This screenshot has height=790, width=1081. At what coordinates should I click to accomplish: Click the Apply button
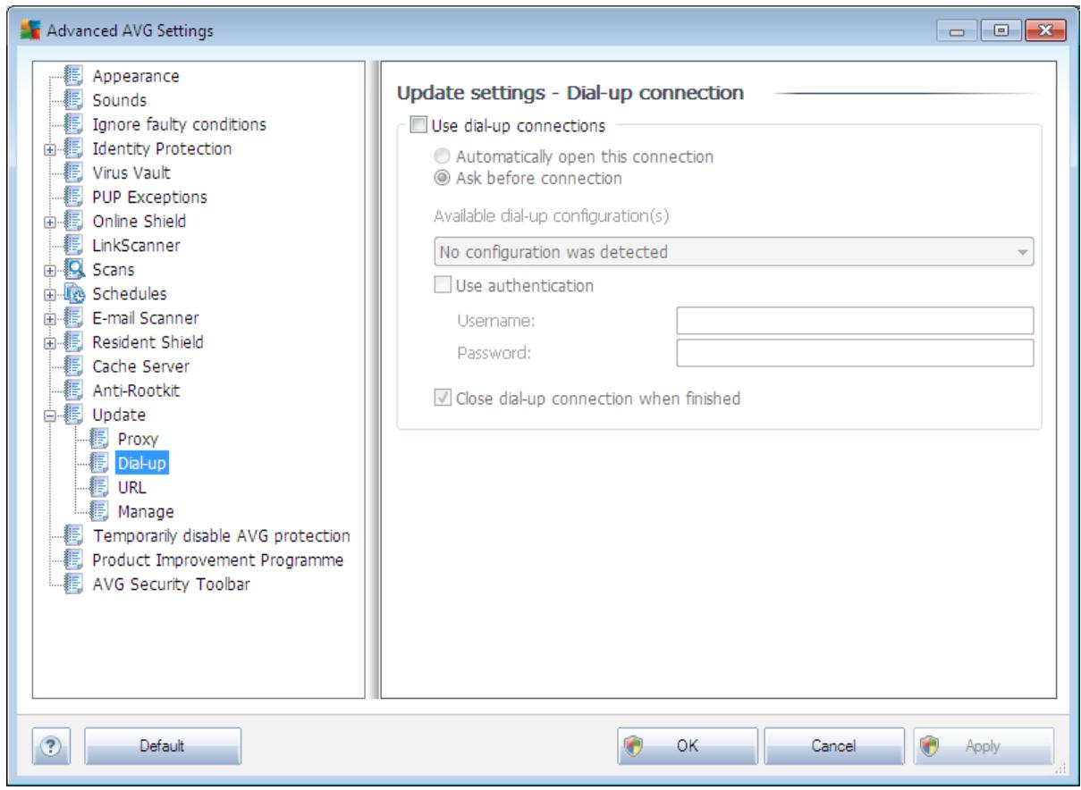pos(983,745)
